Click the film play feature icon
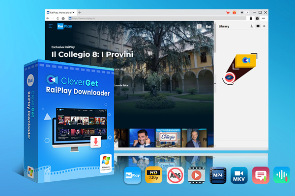Image resolution: width=295 pixels, height=196 pixels. 196,175
